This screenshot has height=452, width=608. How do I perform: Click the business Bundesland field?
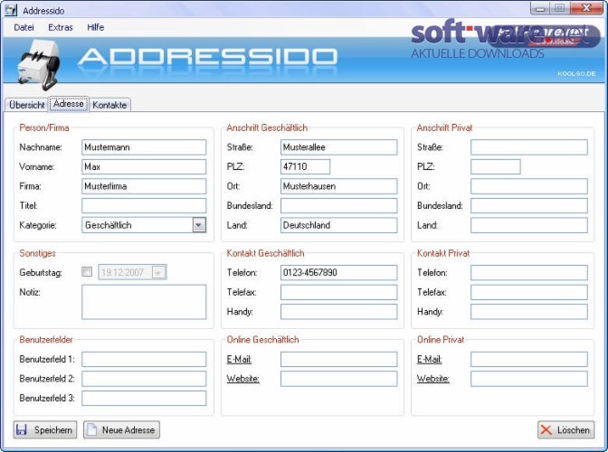339,206
